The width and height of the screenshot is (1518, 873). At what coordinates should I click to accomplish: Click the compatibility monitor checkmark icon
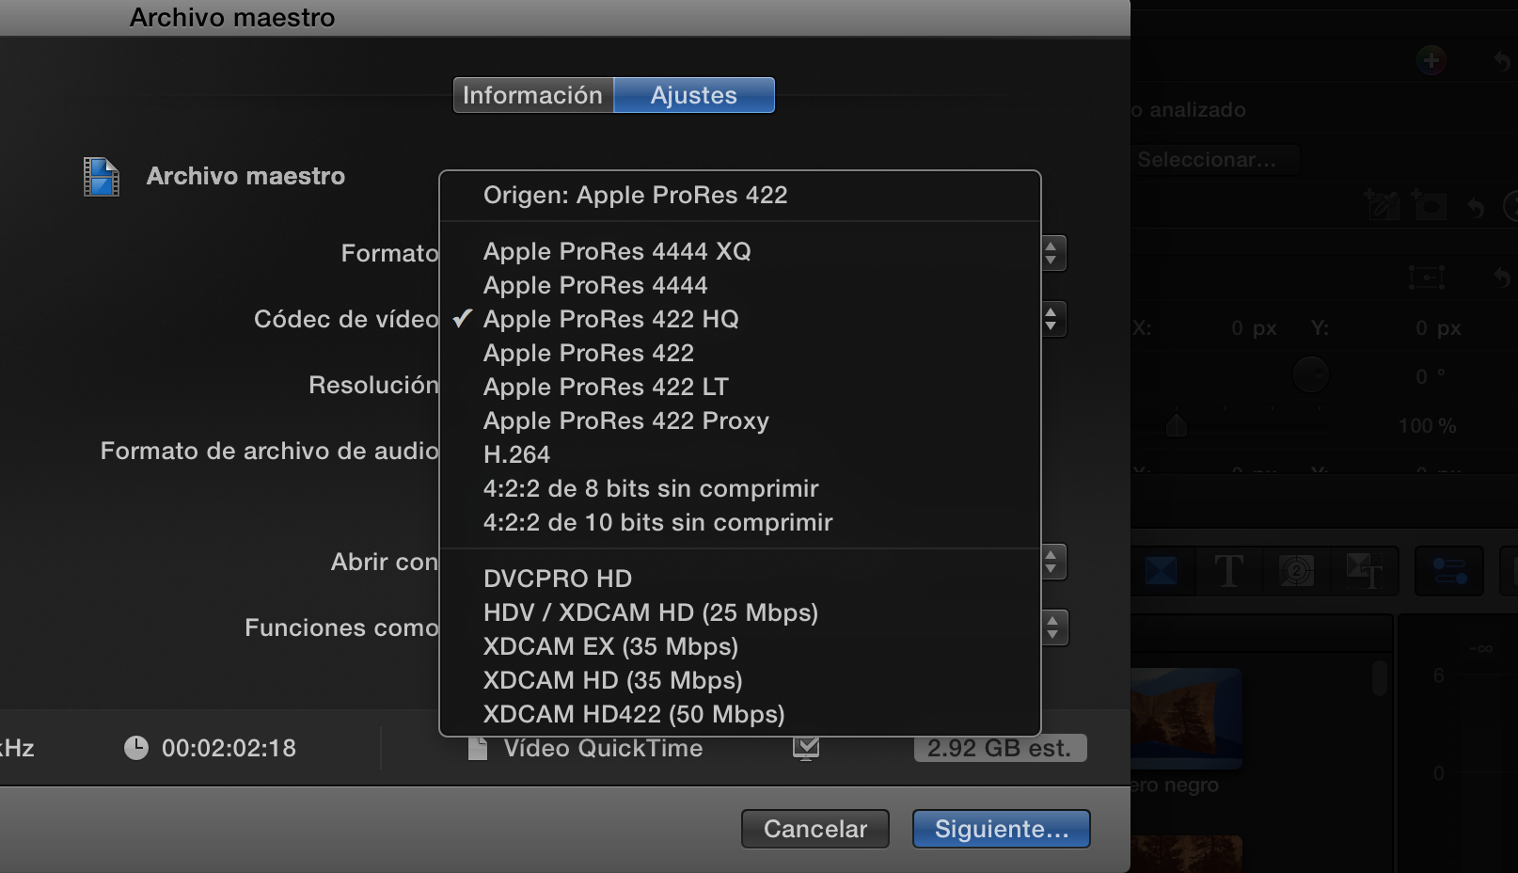click(806, 748)
